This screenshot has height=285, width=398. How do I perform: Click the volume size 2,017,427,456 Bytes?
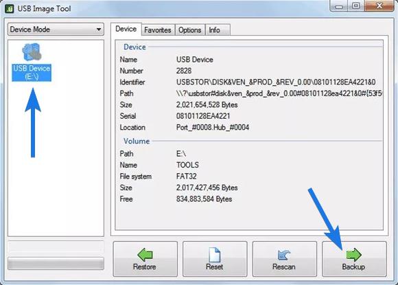(207, 187)
